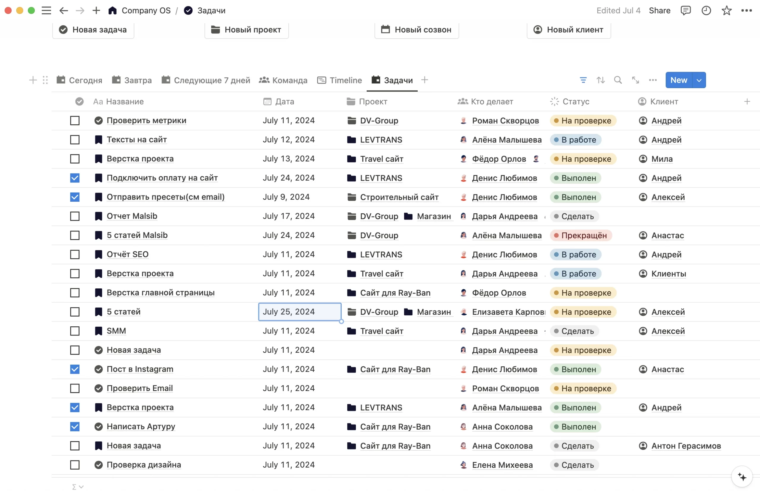
Task: Open the page options three-dot menu
Action: [746, 10]
